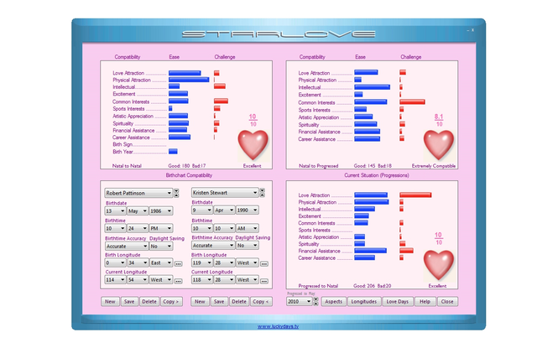Click the heart in Natal to Progressed panel
This screenshot has height=348, width=558.
438,143
